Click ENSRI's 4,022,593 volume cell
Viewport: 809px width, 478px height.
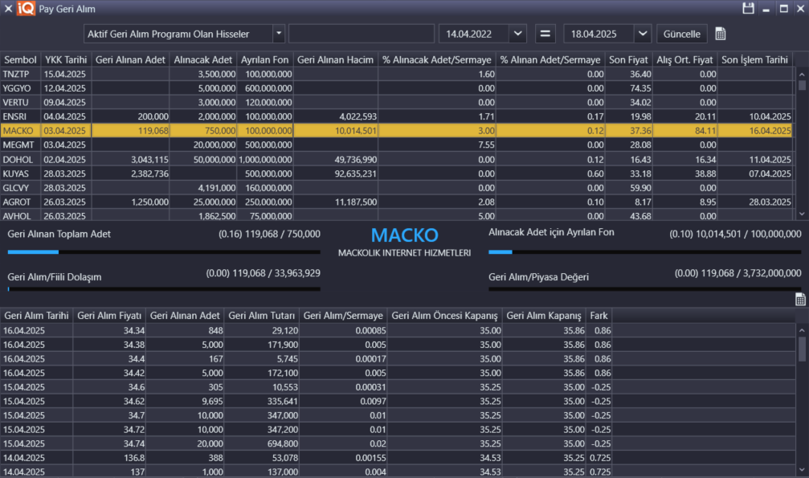tap(335, 116)
